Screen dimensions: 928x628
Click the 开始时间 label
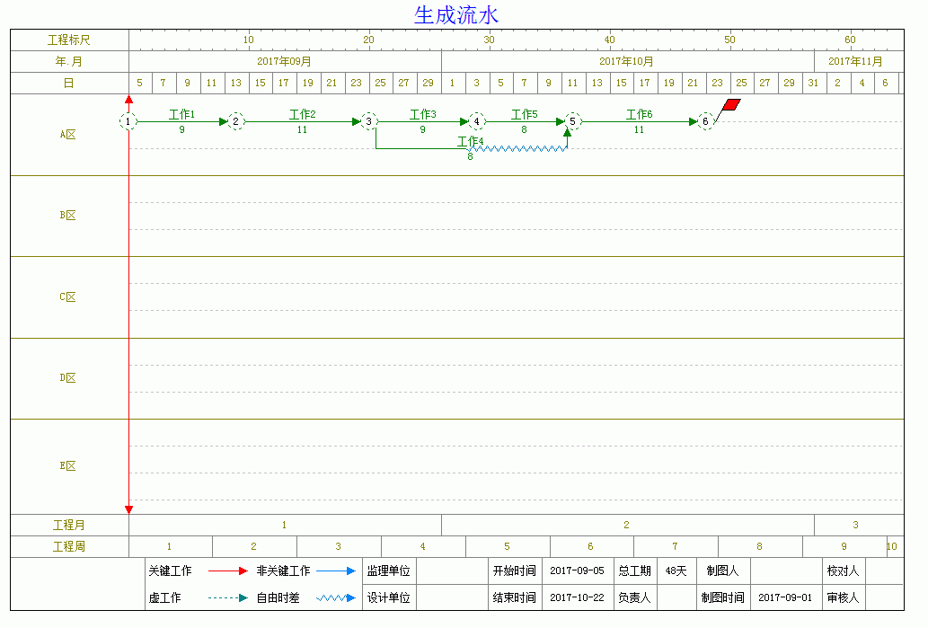click(514, 571)
